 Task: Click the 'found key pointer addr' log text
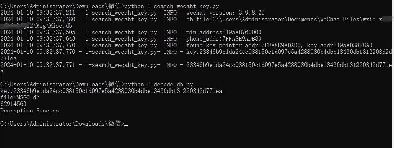pyautogui.click(x=222, y=45)
